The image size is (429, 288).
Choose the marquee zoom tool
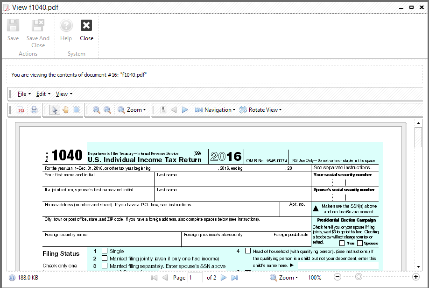click(x=76, y=110)
